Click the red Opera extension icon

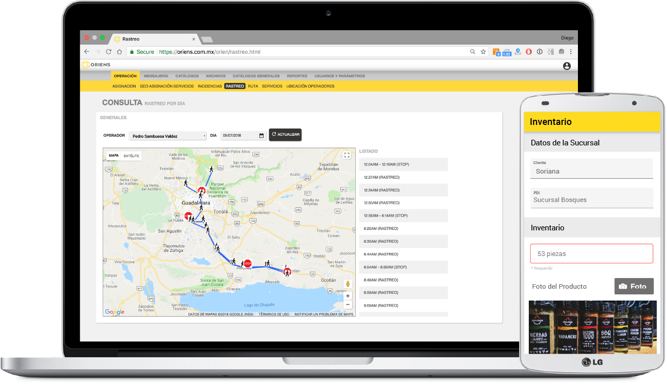[529, 52]
